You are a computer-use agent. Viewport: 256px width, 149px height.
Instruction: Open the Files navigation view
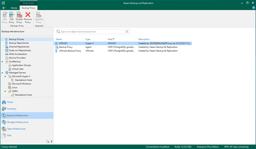(x=27, y=135)
